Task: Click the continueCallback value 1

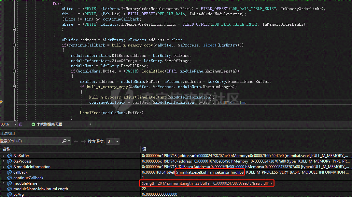Action: pyautogui.click(x=143, y=178)
